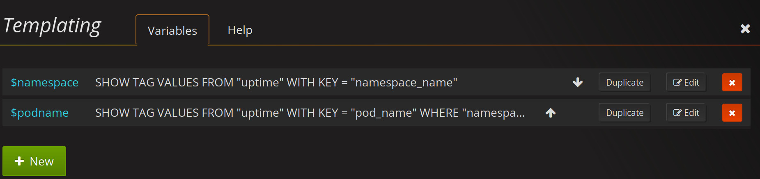Edit the $podname variable
760x179 pixels.
tap(686, 113)
